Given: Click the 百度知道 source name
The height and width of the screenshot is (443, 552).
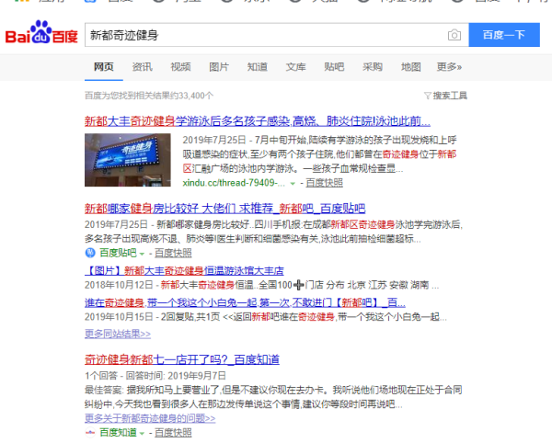Looking at the screenshot, I should (x=118, y=433).
